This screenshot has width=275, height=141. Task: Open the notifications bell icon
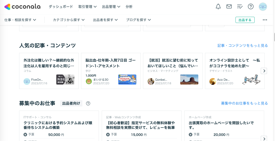tap(218, 7)
